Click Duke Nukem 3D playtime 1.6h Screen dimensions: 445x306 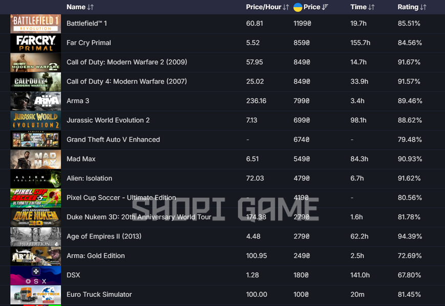coord(356,217)
